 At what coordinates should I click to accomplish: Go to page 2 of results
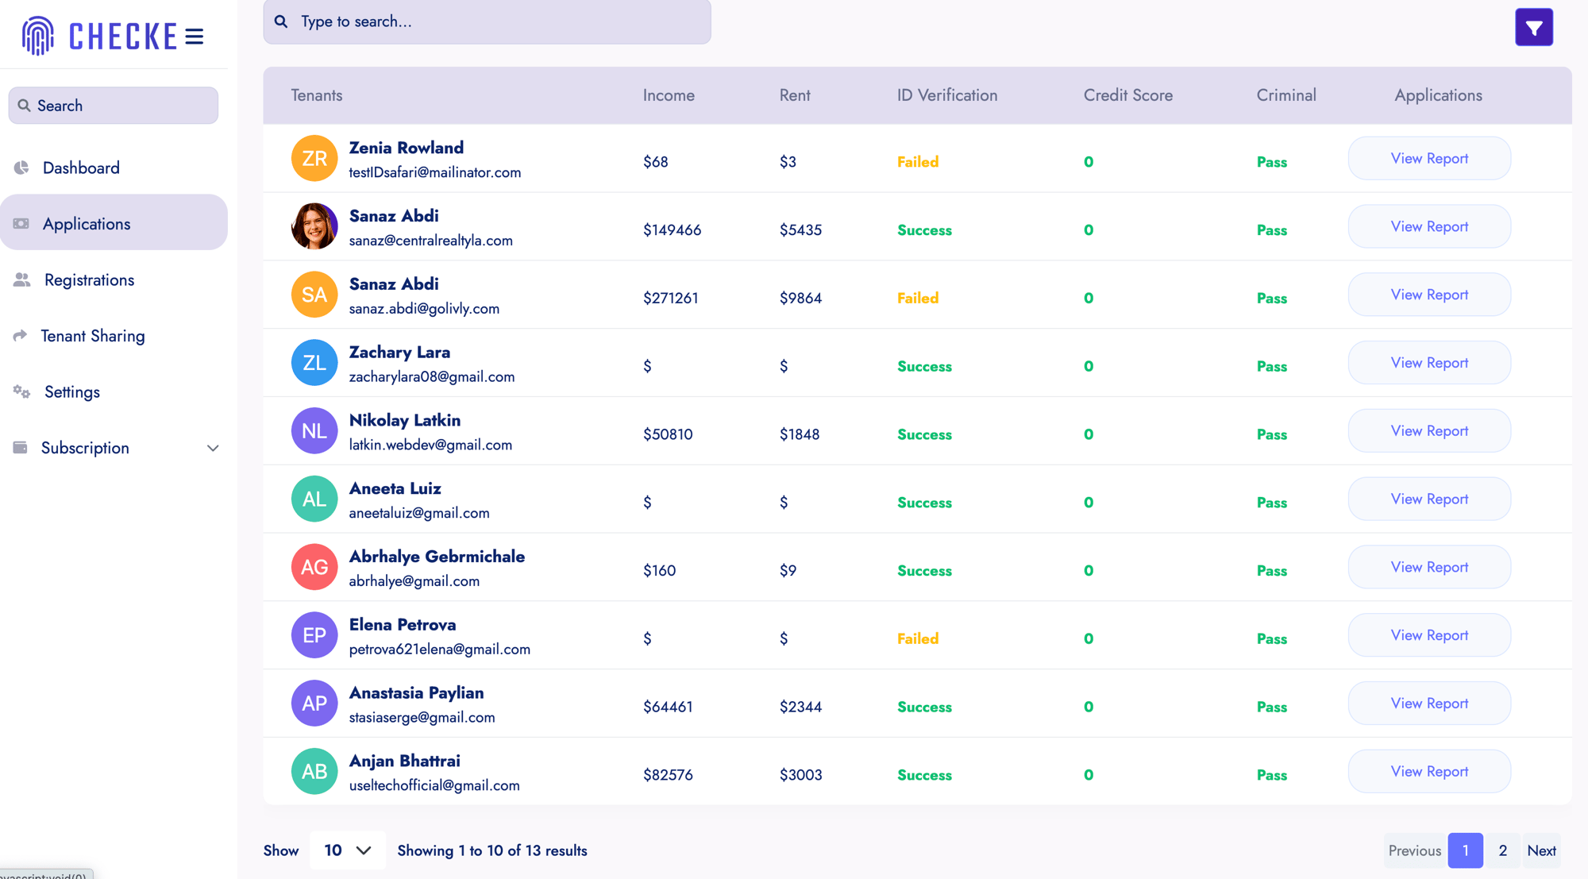(1502, 850)
